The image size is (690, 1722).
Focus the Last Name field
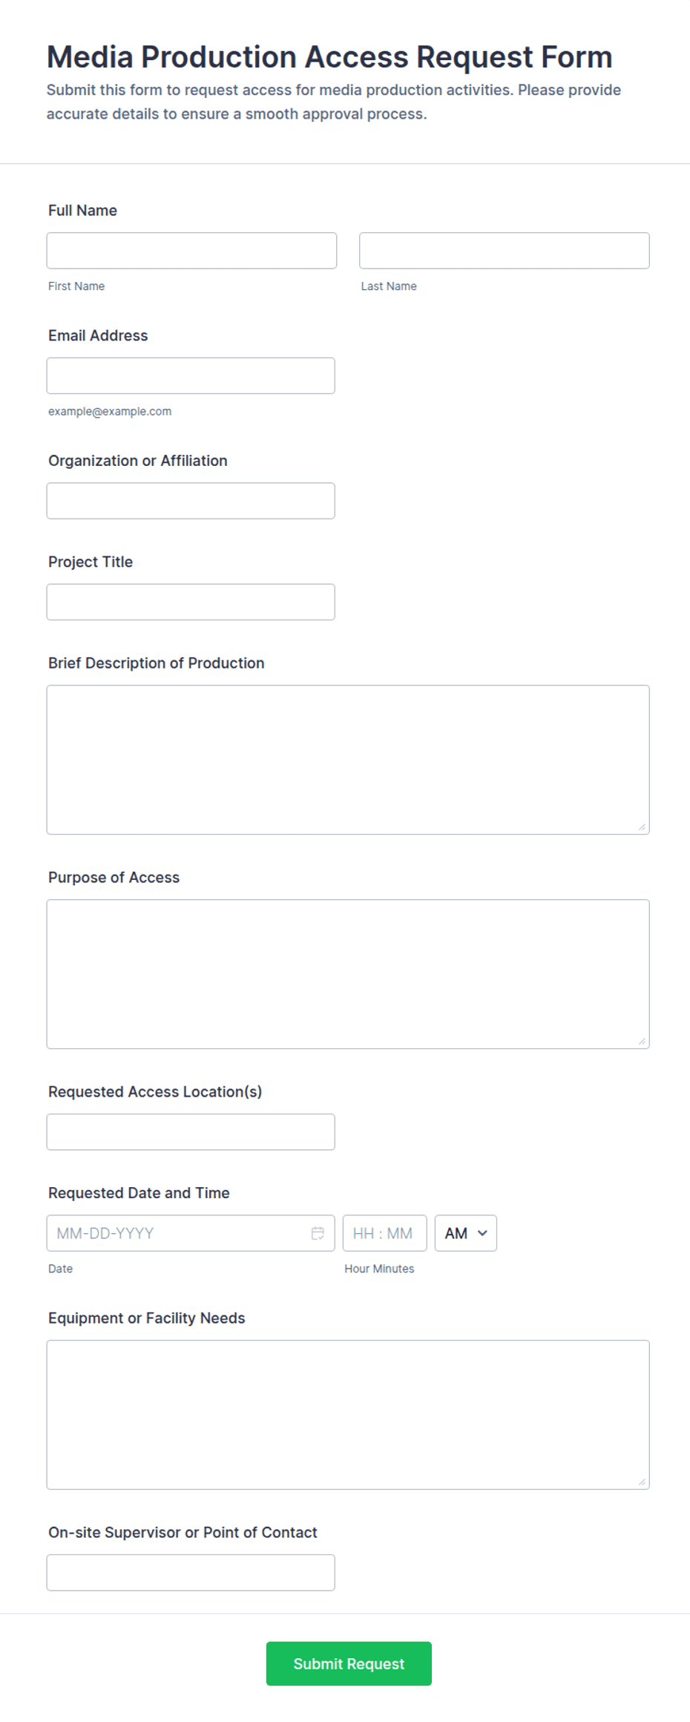point(505,251)
